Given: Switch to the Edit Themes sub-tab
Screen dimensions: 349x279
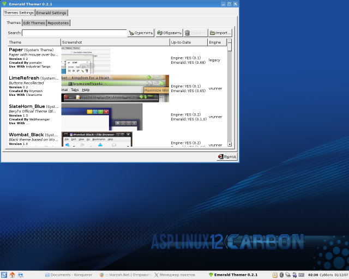Looking at the screenshot, I should tap(34, 23).
